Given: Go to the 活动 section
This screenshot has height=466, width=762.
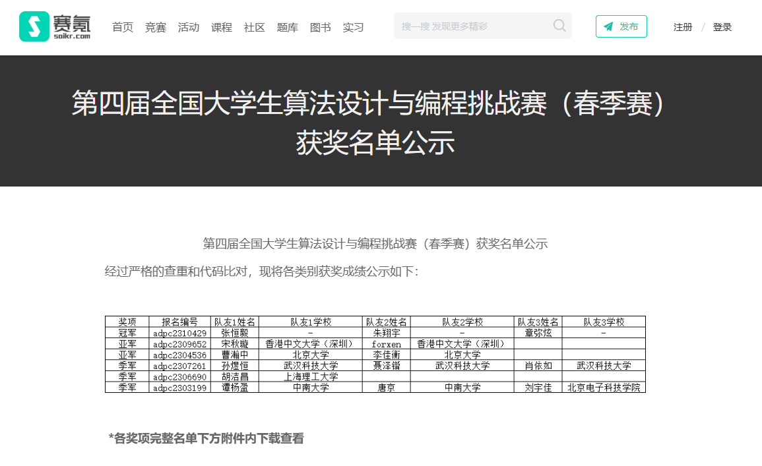Looking at the screenshot, I should click(189, 27).
